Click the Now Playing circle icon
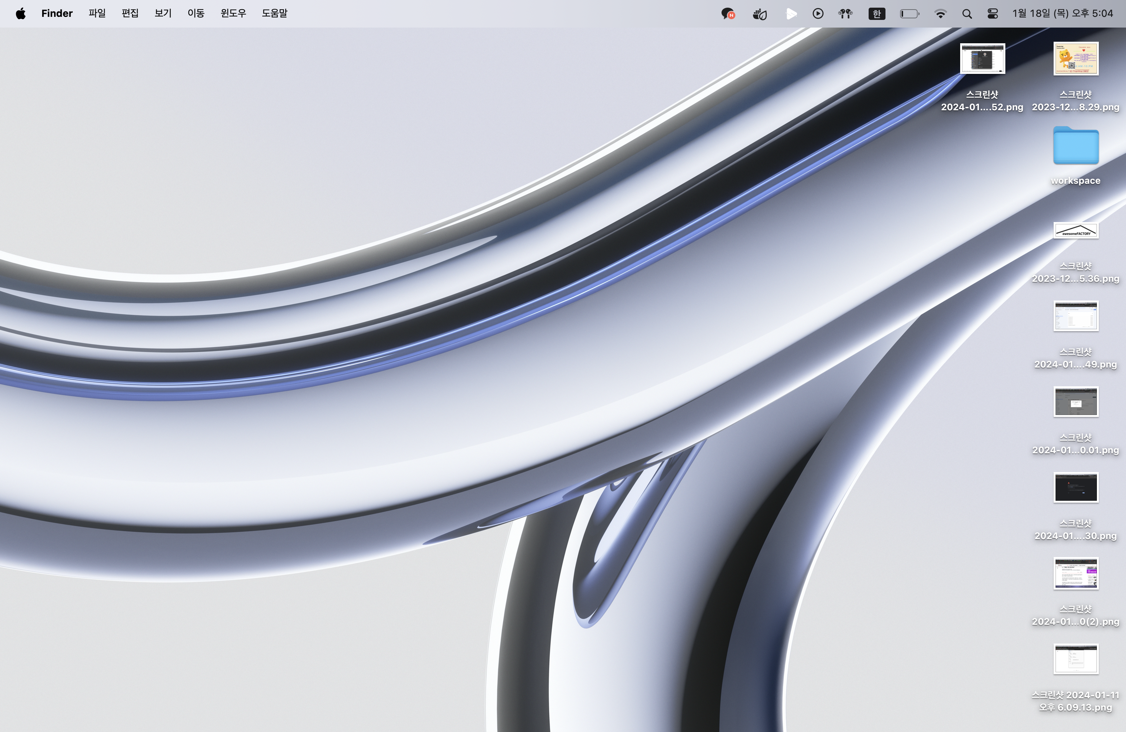The image size is (1126, 732). click(818, 14)
